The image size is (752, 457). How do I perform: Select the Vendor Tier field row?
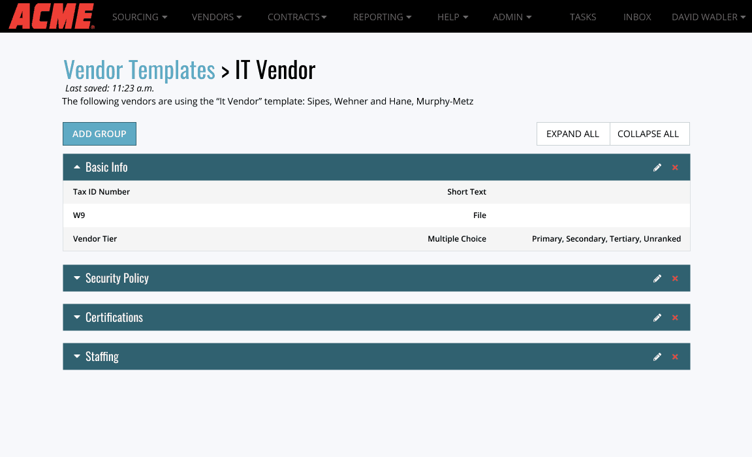(377, 239)
